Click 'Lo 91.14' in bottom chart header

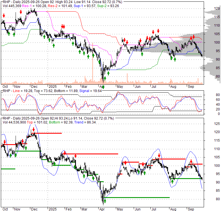(75, 118)
